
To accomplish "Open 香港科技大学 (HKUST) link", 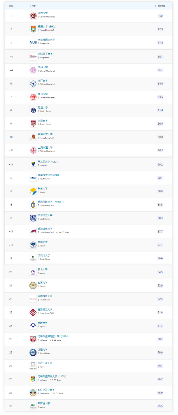I will click(51, 202).
